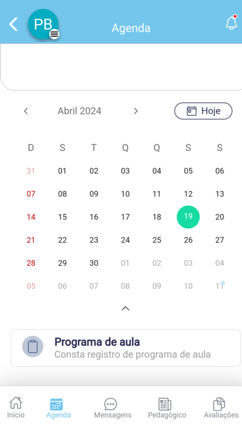
Task: Open the Pedagógico tab
Action: (x=167, y=408)
